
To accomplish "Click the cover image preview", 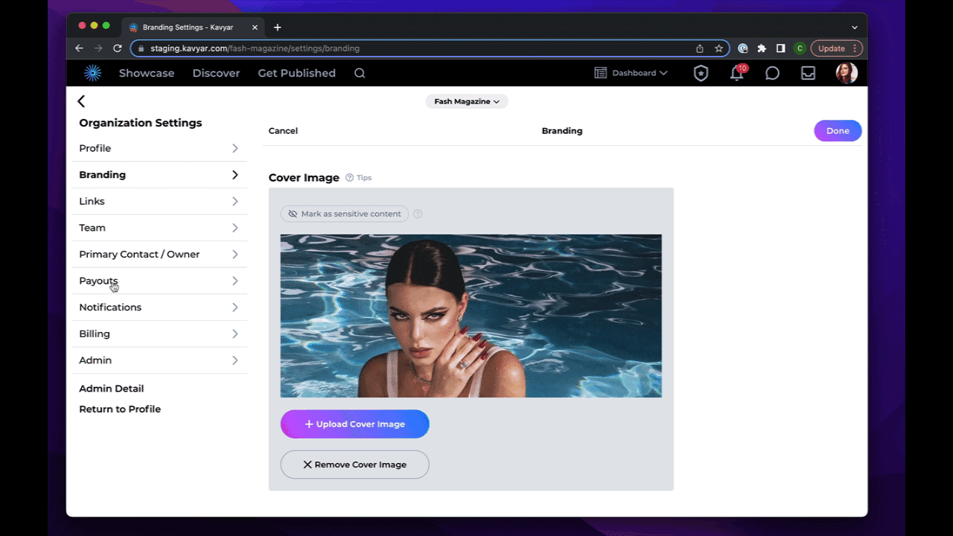I will 471,316.
